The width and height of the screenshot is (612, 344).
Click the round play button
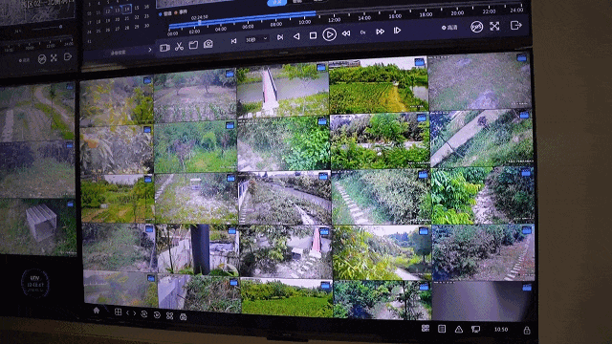(329, 34)
